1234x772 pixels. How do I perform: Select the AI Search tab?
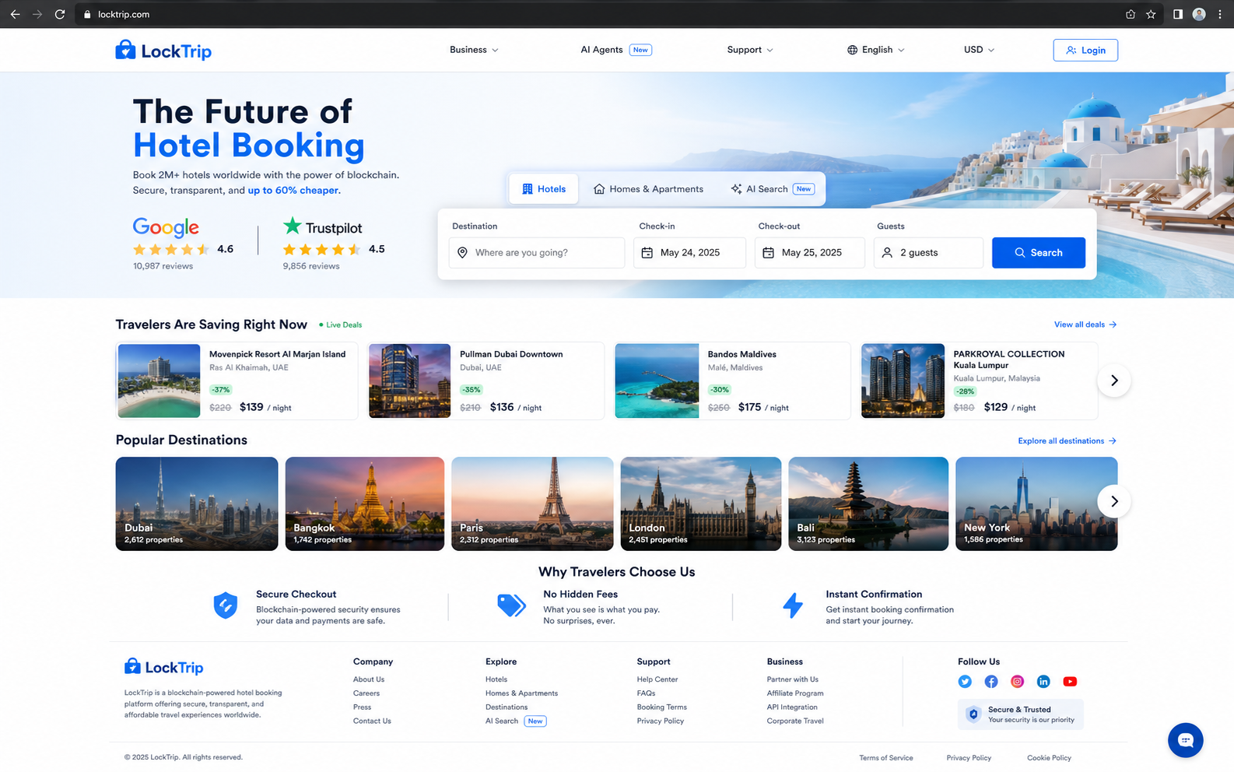pos(773,189)
